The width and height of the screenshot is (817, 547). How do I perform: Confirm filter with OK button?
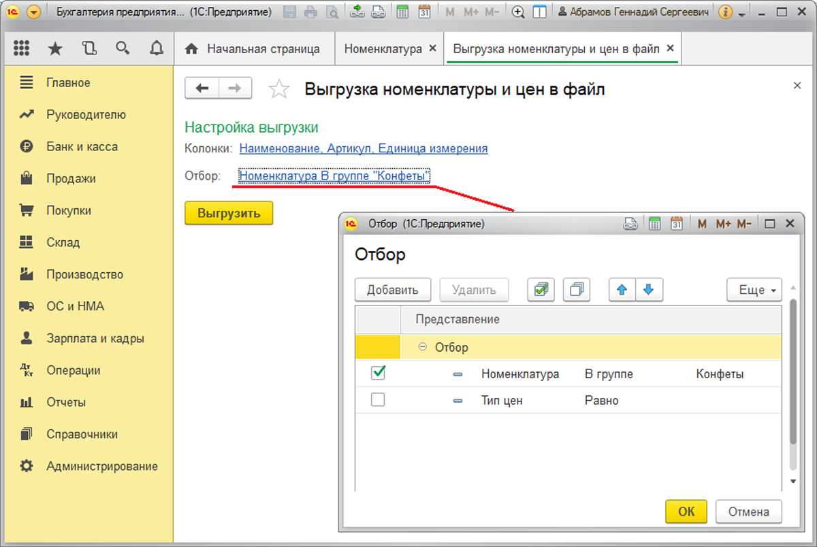click(x=686, y=512)
